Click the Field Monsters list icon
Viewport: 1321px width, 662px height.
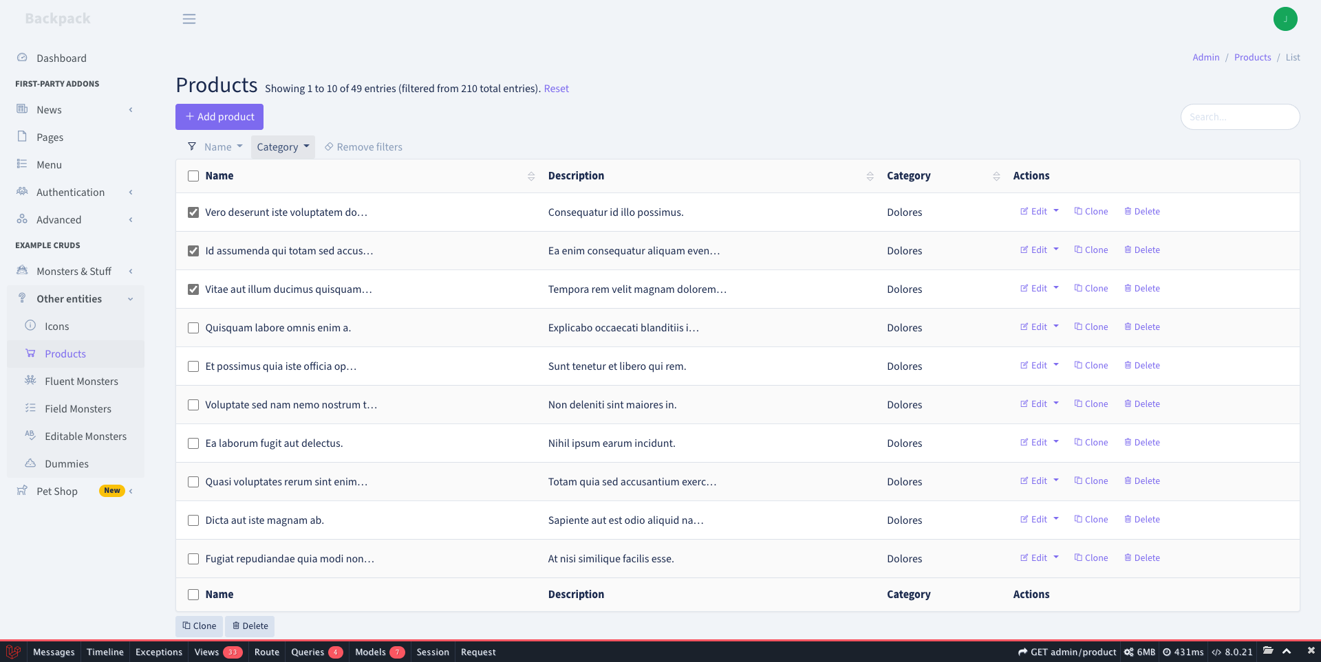point(30,408)
